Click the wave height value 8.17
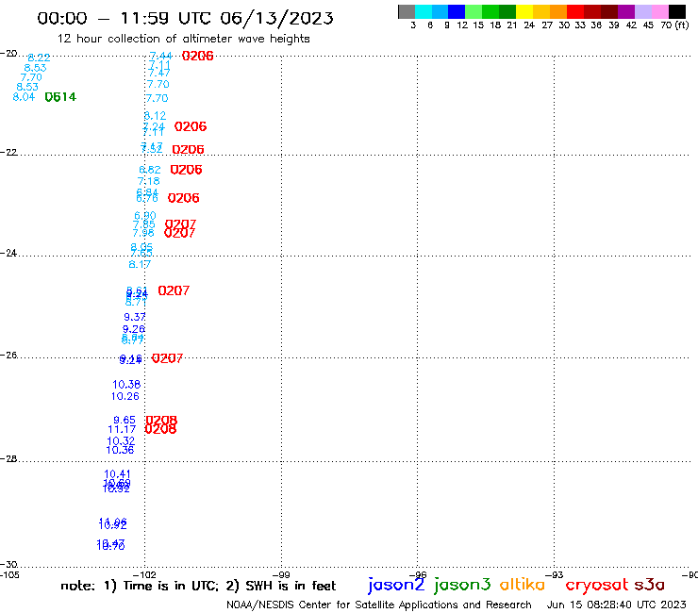Viewport: 698px width, 613px height. coord(140,264)
